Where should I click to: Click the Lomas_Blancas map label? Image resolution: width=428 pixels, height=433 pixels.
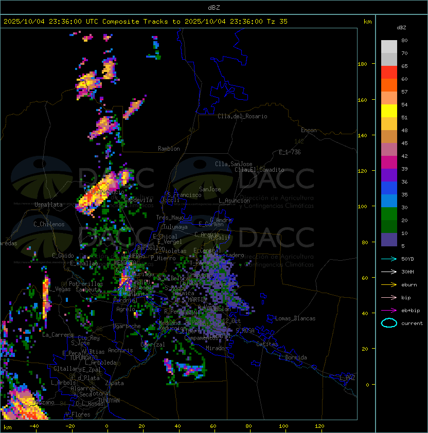[x=295, y=318]
